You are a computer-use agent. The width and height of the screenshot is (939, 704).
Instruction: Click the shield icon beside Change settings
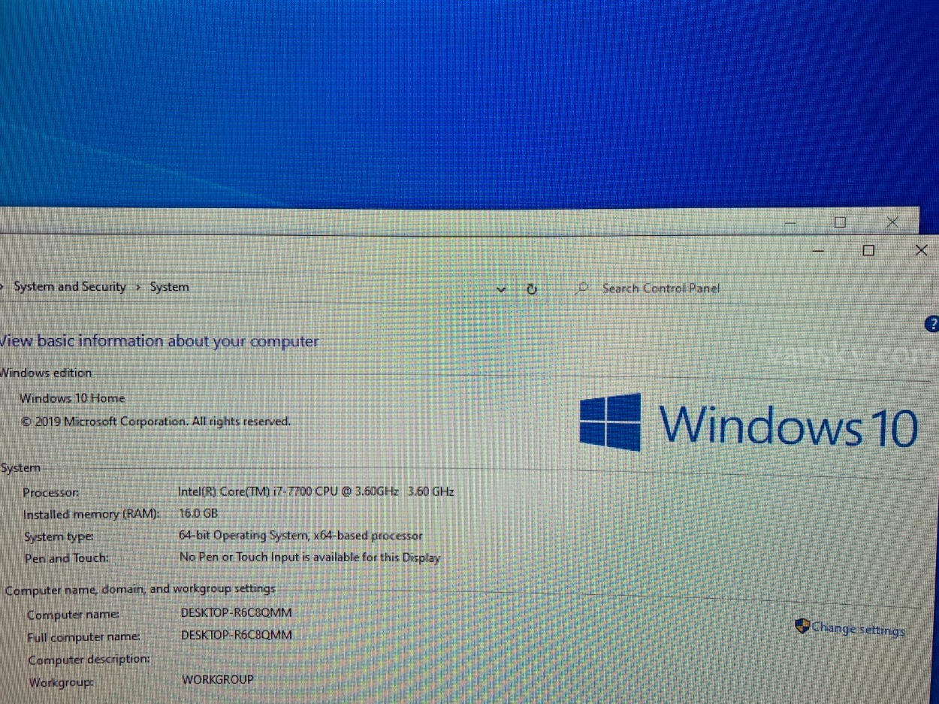point(802,626)
